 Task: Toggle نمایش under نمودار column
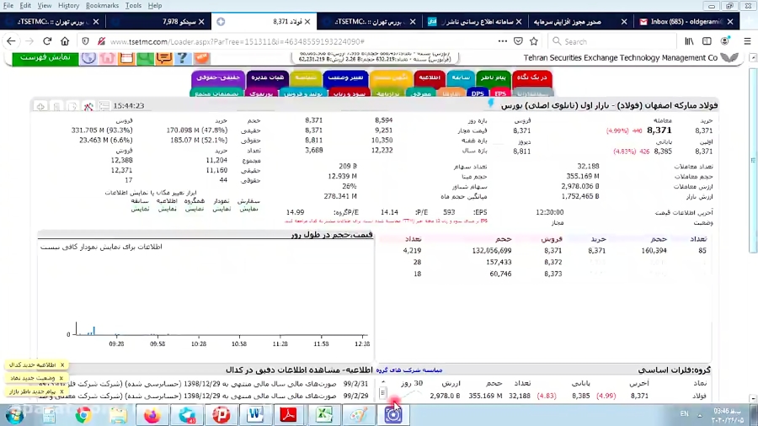pyautogui.click(x=221, y=209)
